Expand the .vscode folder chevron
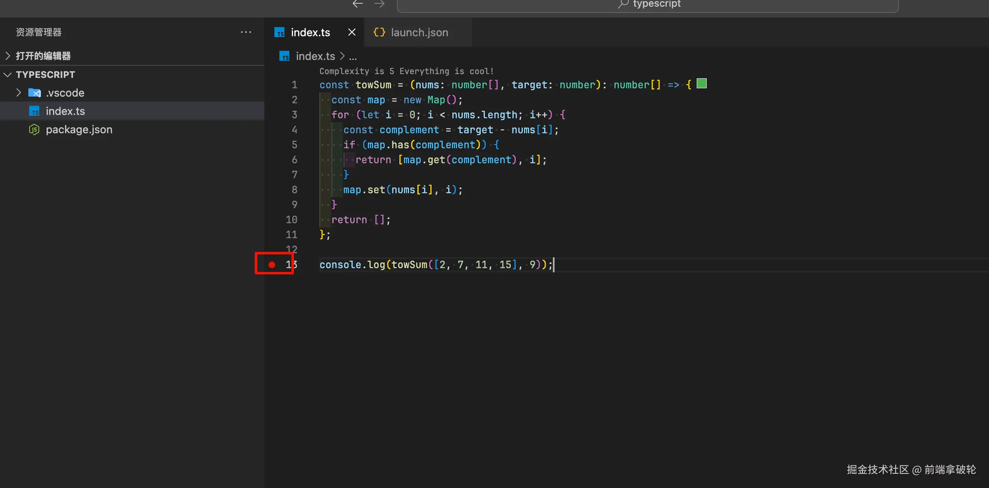The height and width of the screenshot is (488, 989). point(18,92)
